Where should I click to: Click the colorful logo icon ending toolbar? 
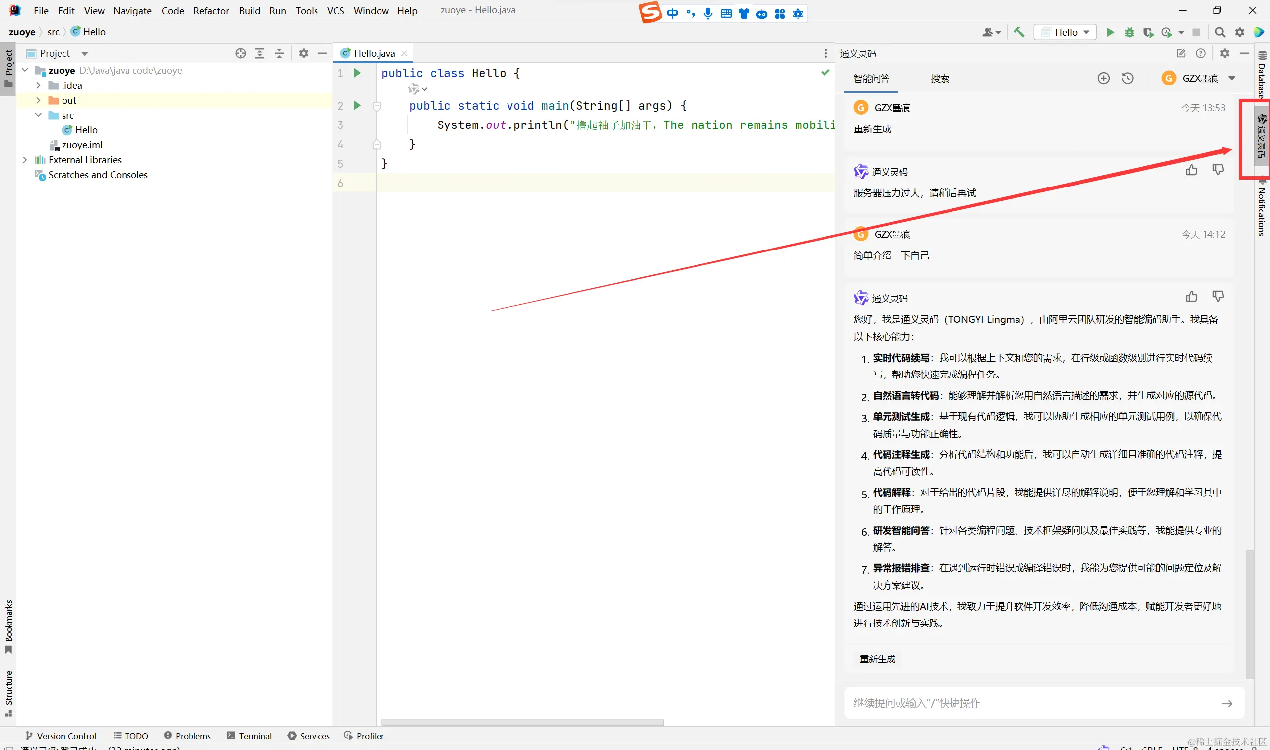pos(1259,32)
